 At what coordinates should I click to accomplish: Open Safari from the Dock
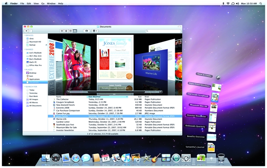pyautogui.click(x=76, y=158)
